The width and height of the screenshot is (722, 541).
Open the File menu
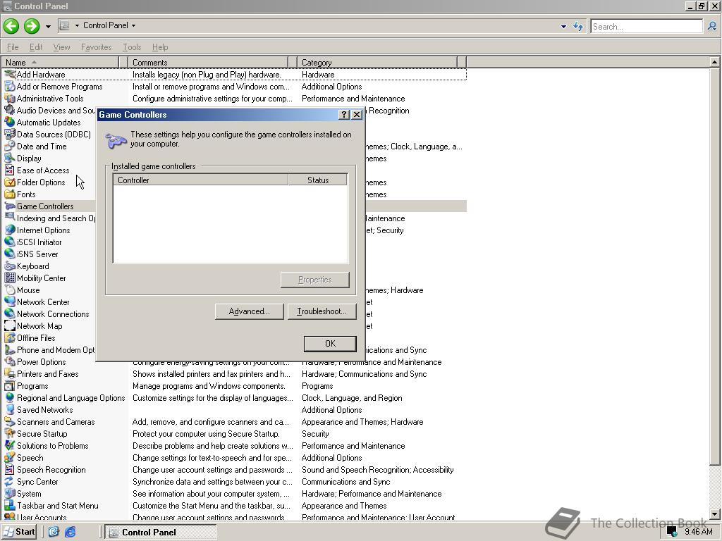(x=13, y=47)
